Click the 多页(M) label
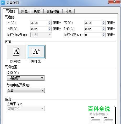Screen dimensions: 121x124 coord(13,73)
